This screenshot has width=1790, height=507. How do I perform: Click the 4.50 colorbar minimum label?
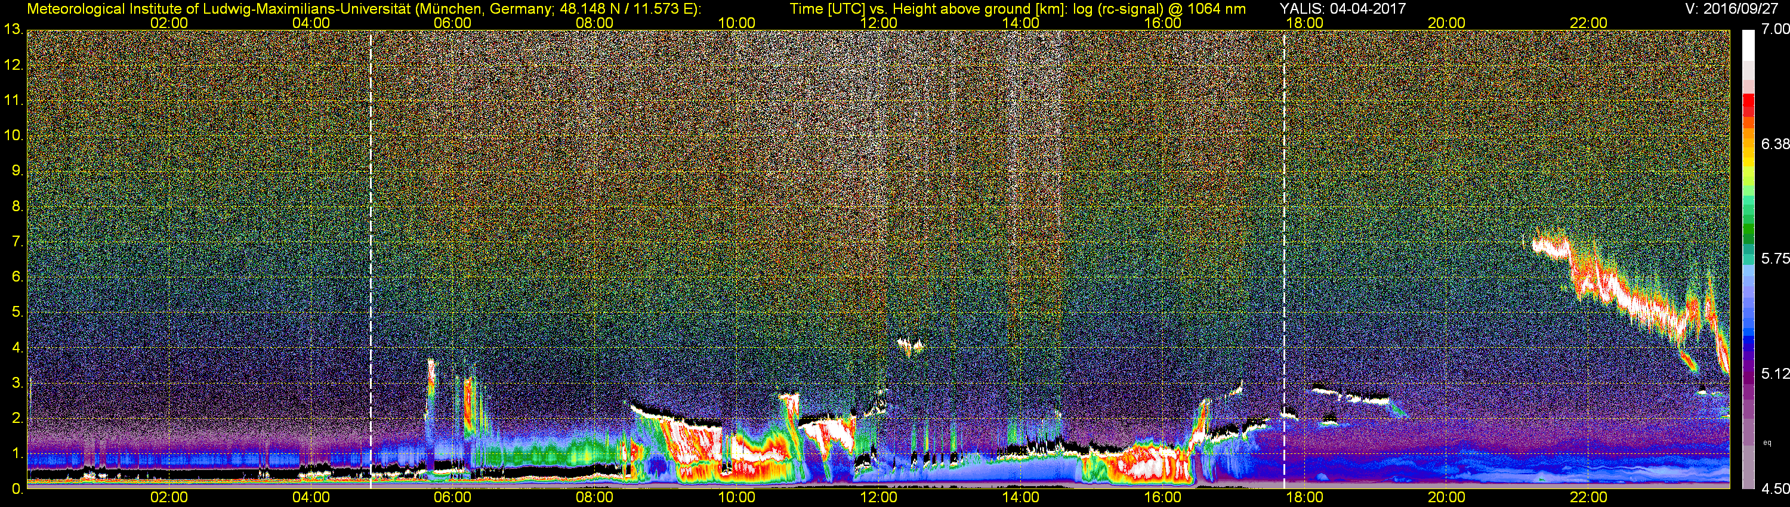coord(1774,489)
